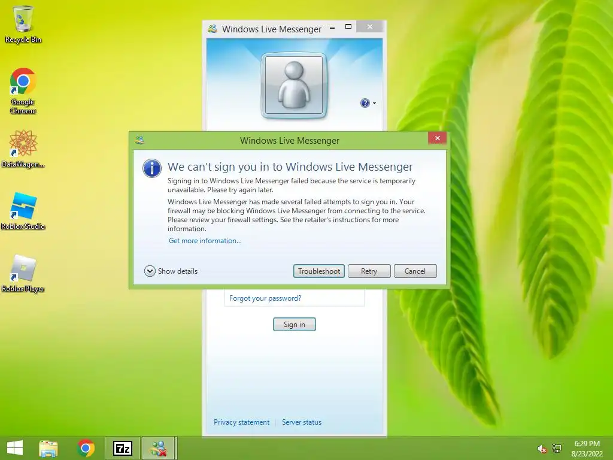Open the DataWagon desktop shortcut
Image resolution: width=613 pixels, height=460 pixels.
(x=23, y=149)
